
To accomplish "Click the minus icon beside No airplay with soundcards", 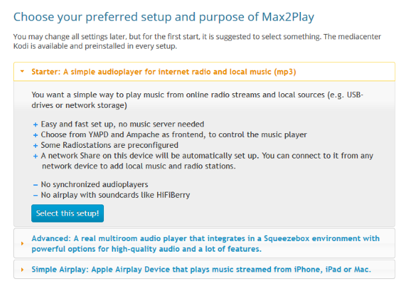I will [35, 195].
